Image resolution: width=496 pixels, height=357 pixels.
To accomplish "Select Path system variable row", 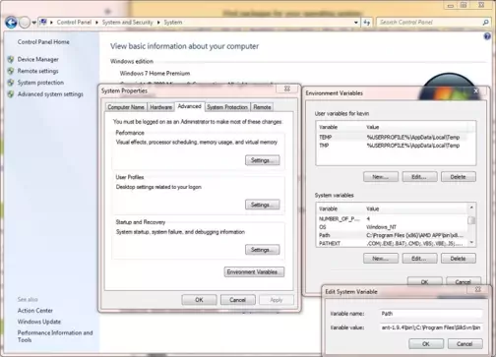I will click(392, 235).
